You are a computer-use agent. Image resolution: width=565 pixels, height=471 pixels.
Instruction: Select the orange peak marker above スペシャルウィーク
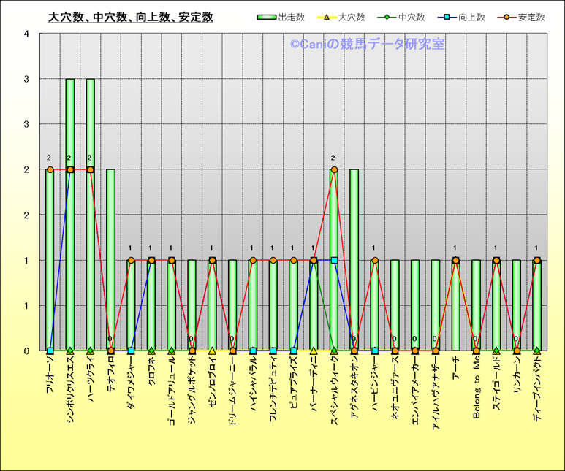pyautogui.click(x=334, y=170)
